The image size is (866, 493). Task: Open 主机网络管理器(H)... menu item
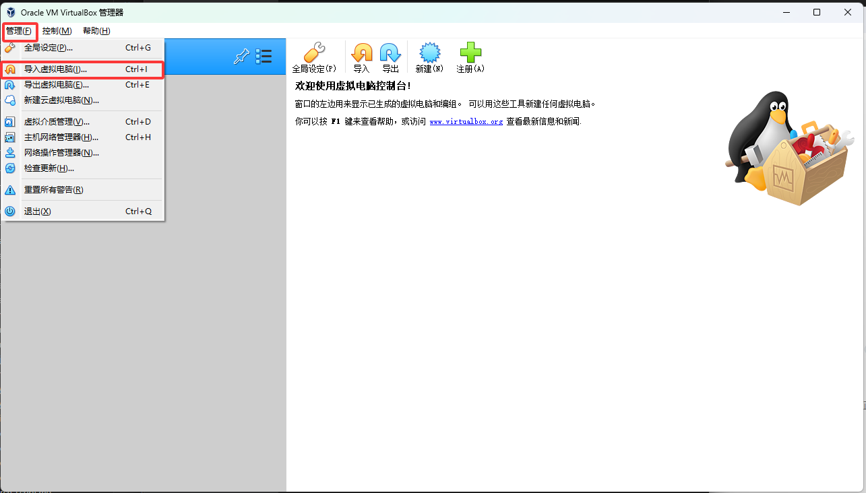tap(61, 137)
